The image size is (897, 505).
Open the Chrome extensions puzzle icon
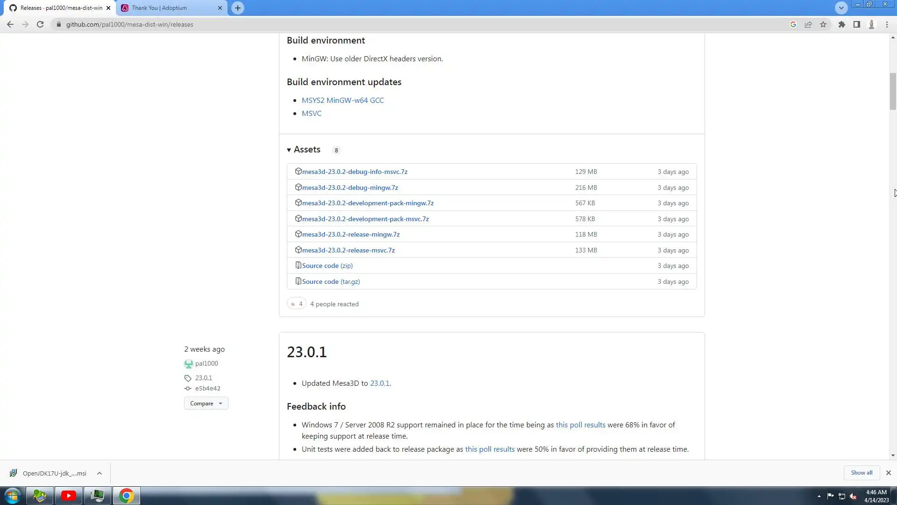tap(841, 24)
